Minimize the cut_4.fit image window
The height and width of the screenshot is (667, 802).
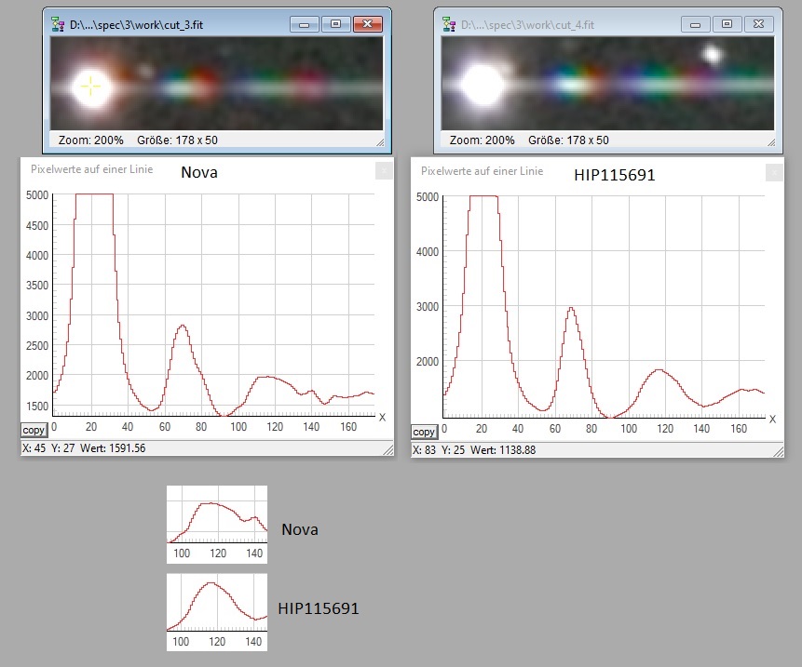[x=696, y=24]
